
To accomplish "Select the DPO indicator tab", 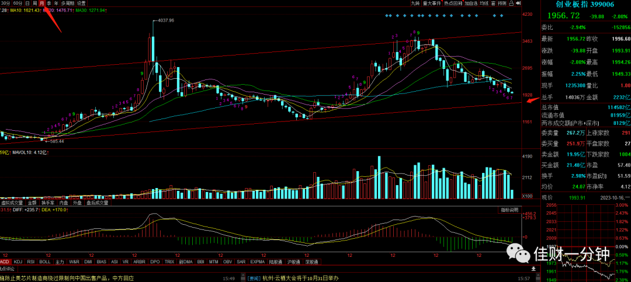I will pos(155,262).
